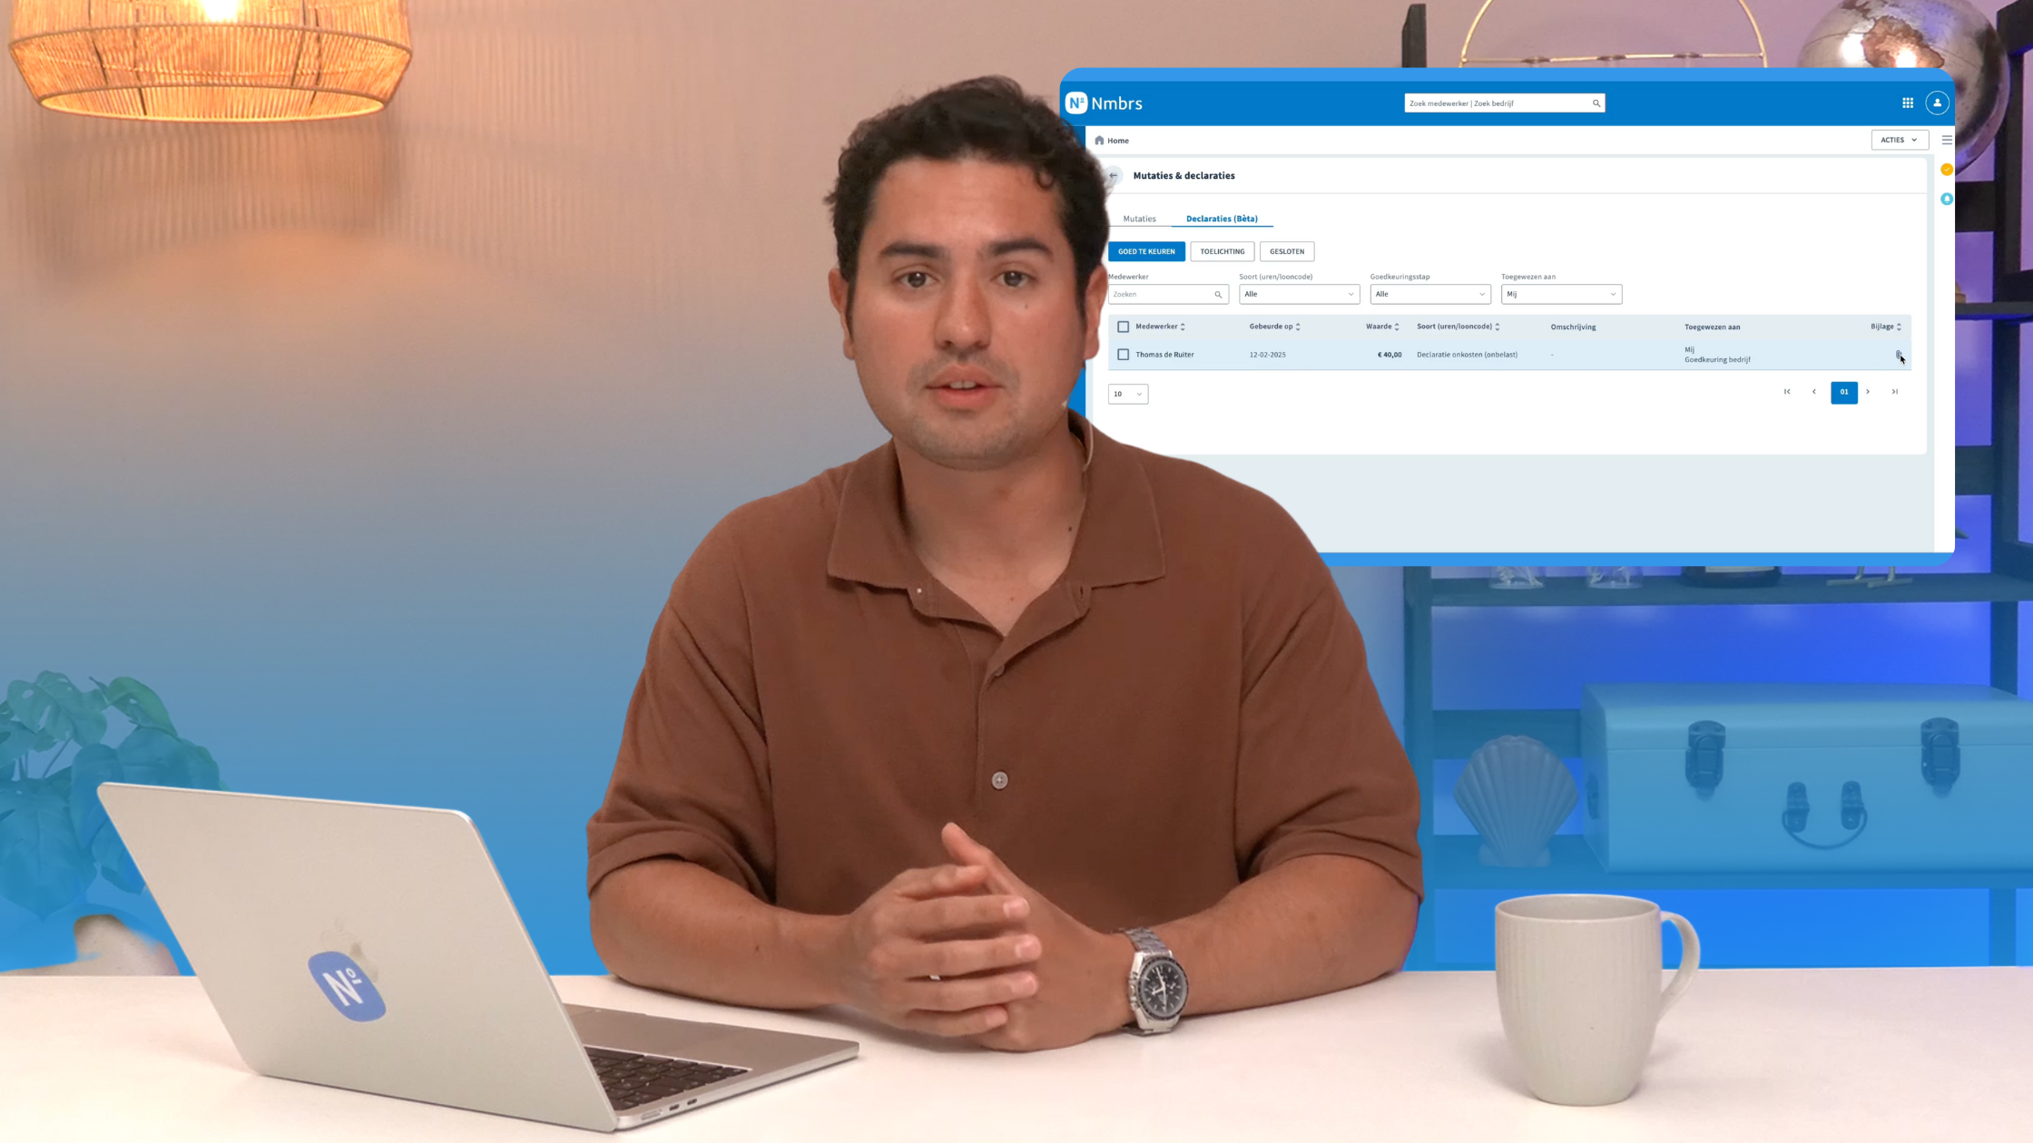The width and height of the screenshot is (2033, 1143).
Task: Open the attachment paperclip for Thomas de Ruiter
Action: click(x=1898, y=354)
